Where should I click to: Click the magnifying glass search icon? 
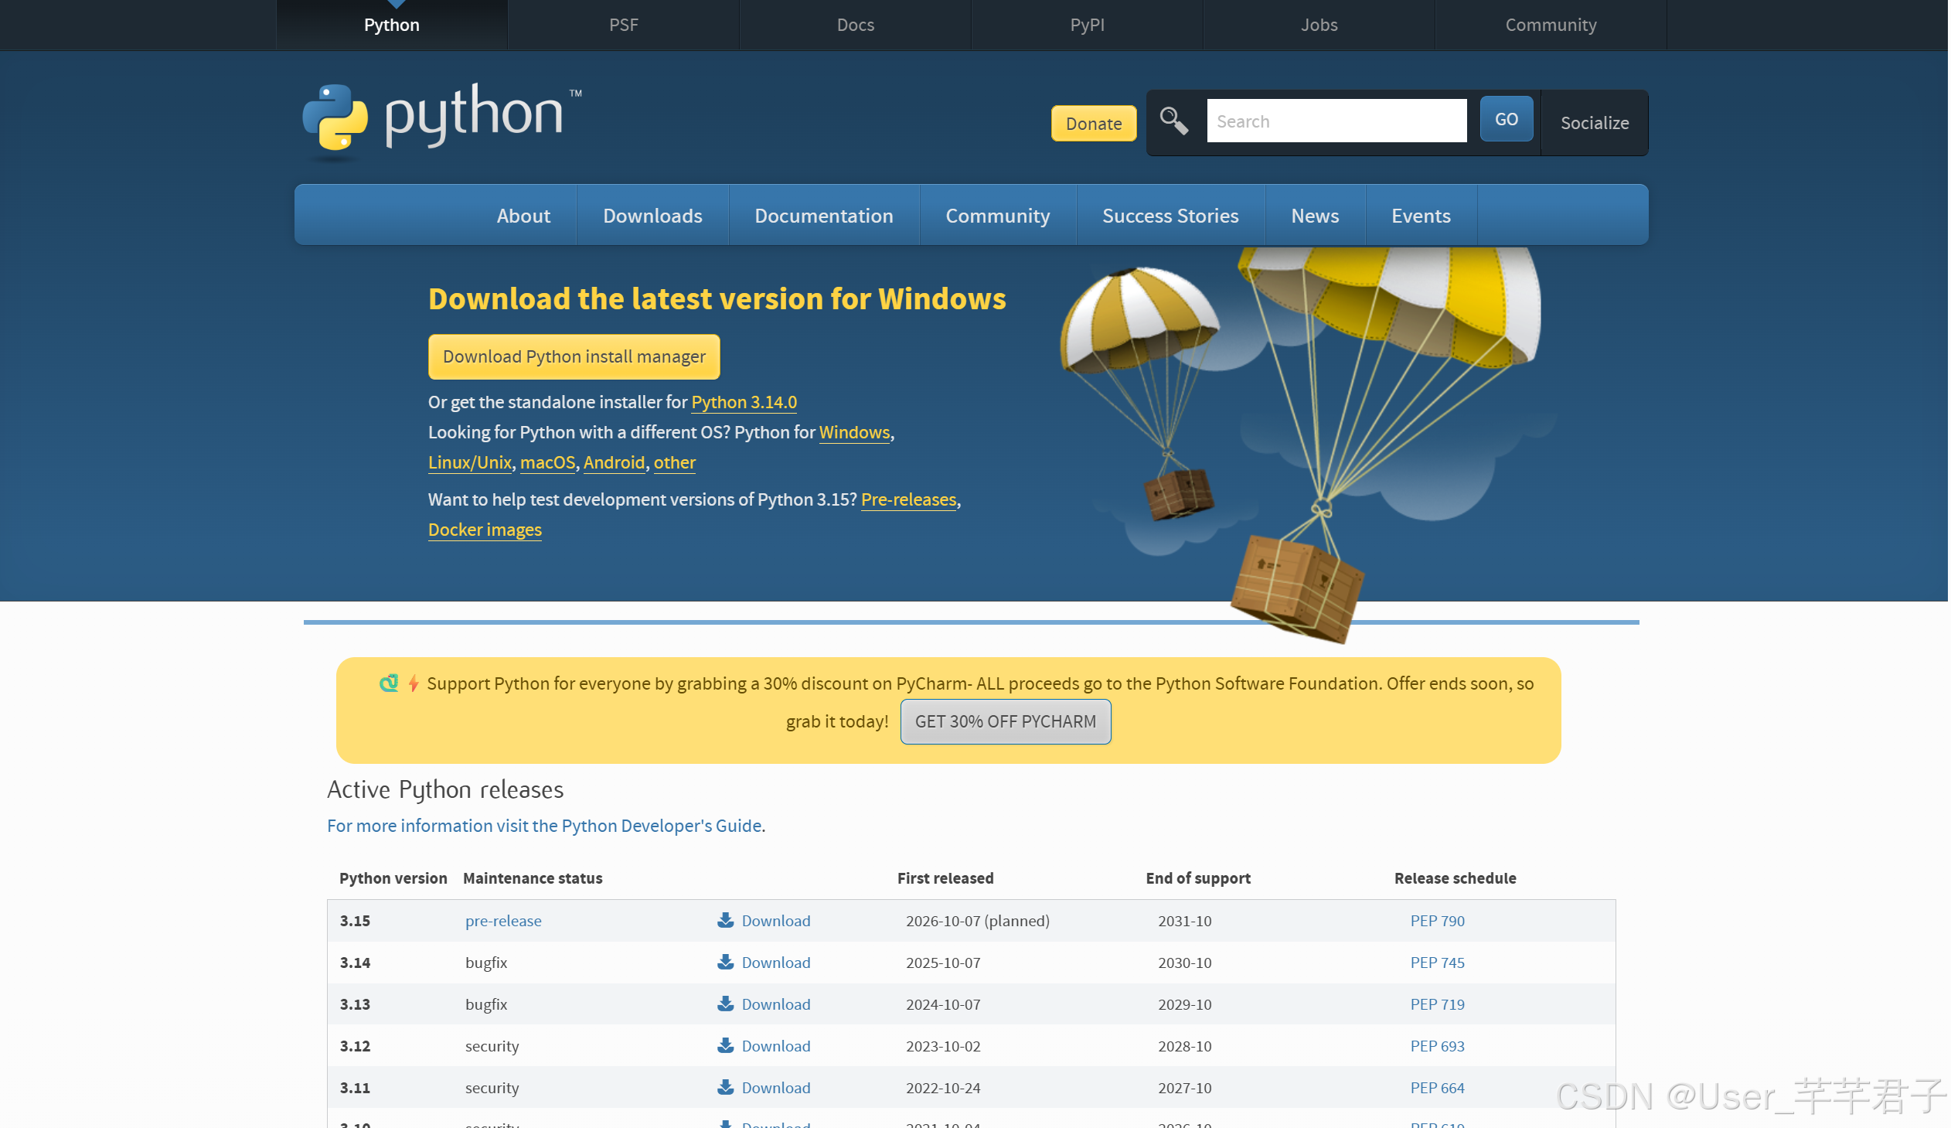point(1174,121)
